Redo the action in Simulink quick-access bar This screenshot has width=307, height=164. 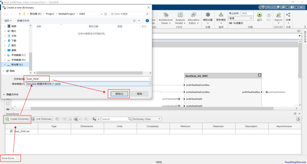273,7
